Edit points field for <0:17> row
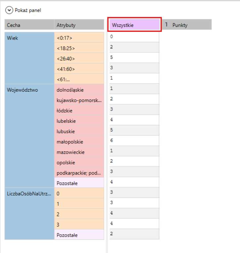 coord(134,37)
